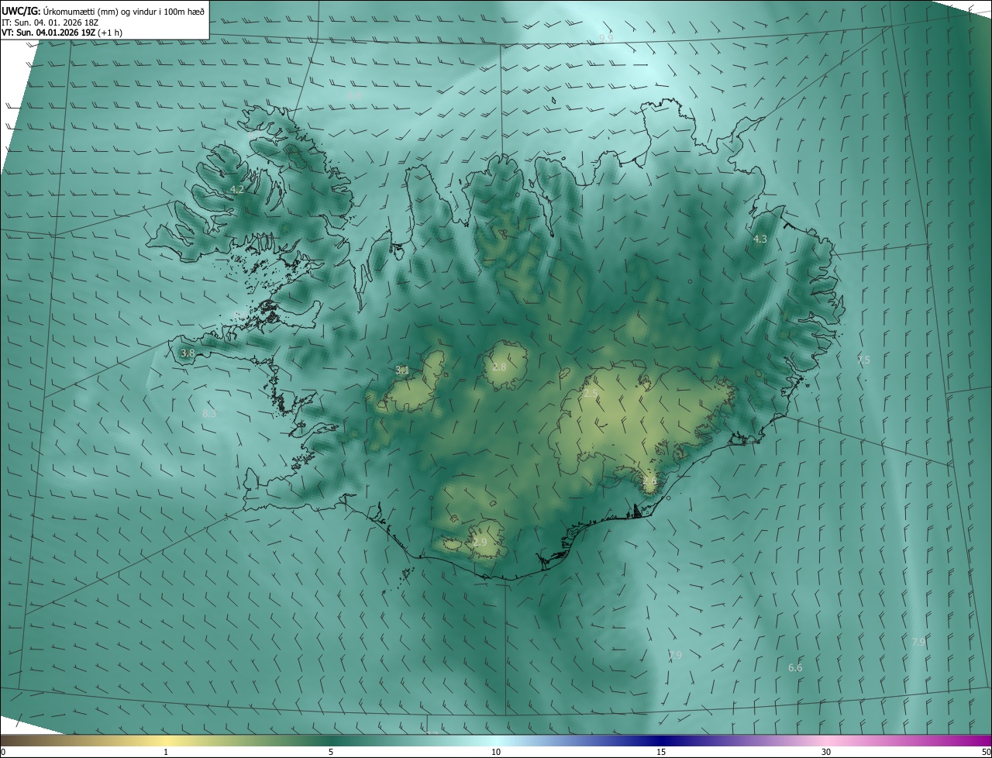This screenshot has height=758, width=992.
Task: Click the 50 tick on the color scale
Action: [986, 752]
